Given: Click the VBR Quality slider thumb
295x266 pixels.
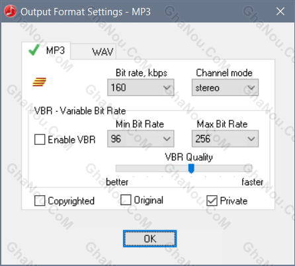Looking at the screenshot, I should pyautogui.click(x=191, y=169).
